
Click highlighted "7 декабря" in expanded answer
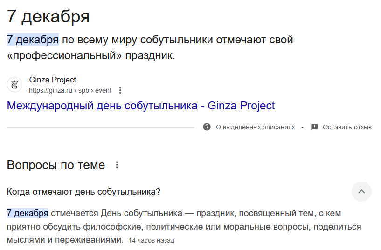[28, 213]
